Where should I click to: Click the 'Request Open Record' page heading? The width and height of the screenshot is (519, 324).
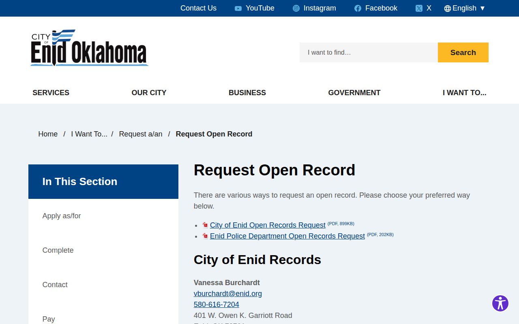275,170
